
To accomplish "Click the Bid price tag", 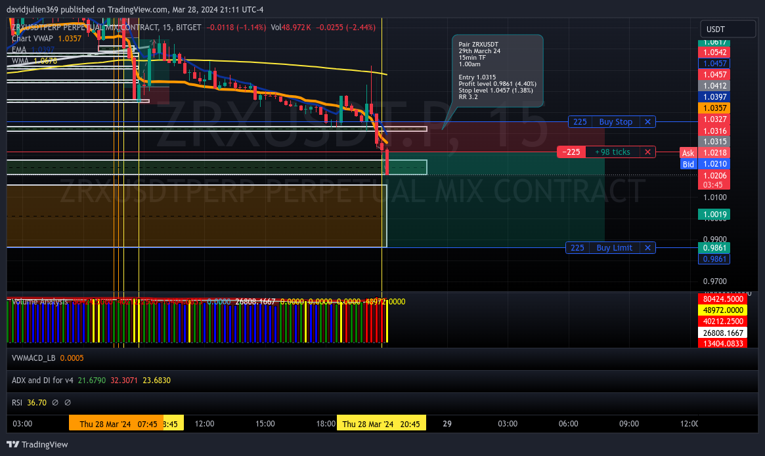I will [688, 164].
